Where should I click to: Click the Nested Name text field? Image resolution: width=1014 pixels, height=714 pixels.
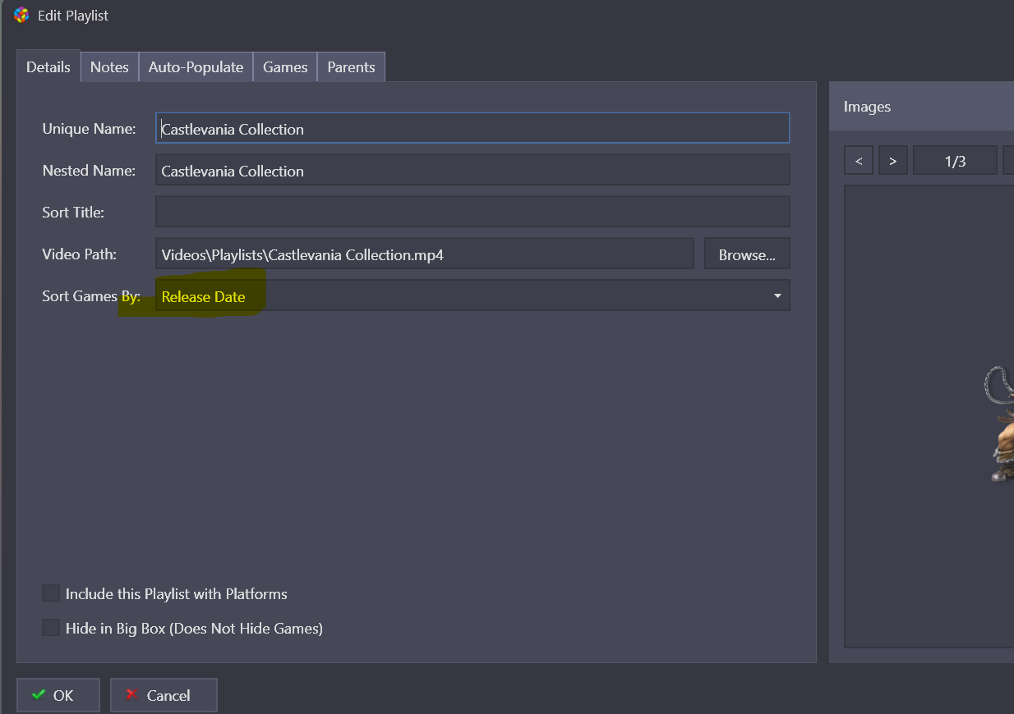[472, 170]
